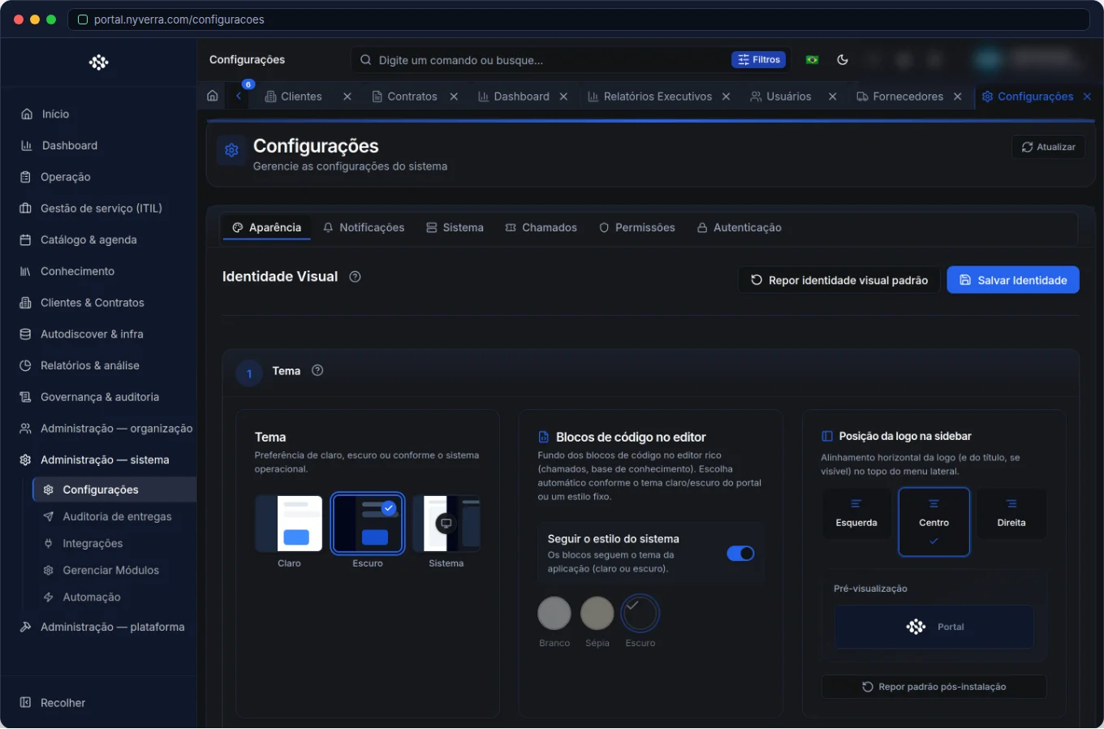Choose the Branco code block swatch

tap(554, 613)
